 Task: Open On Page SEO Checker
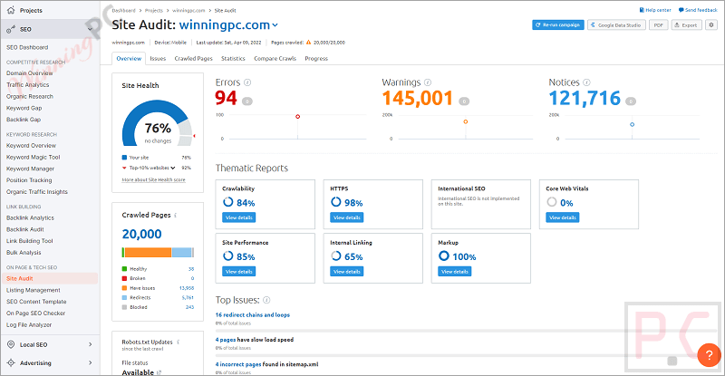click(x=35, y=313)
